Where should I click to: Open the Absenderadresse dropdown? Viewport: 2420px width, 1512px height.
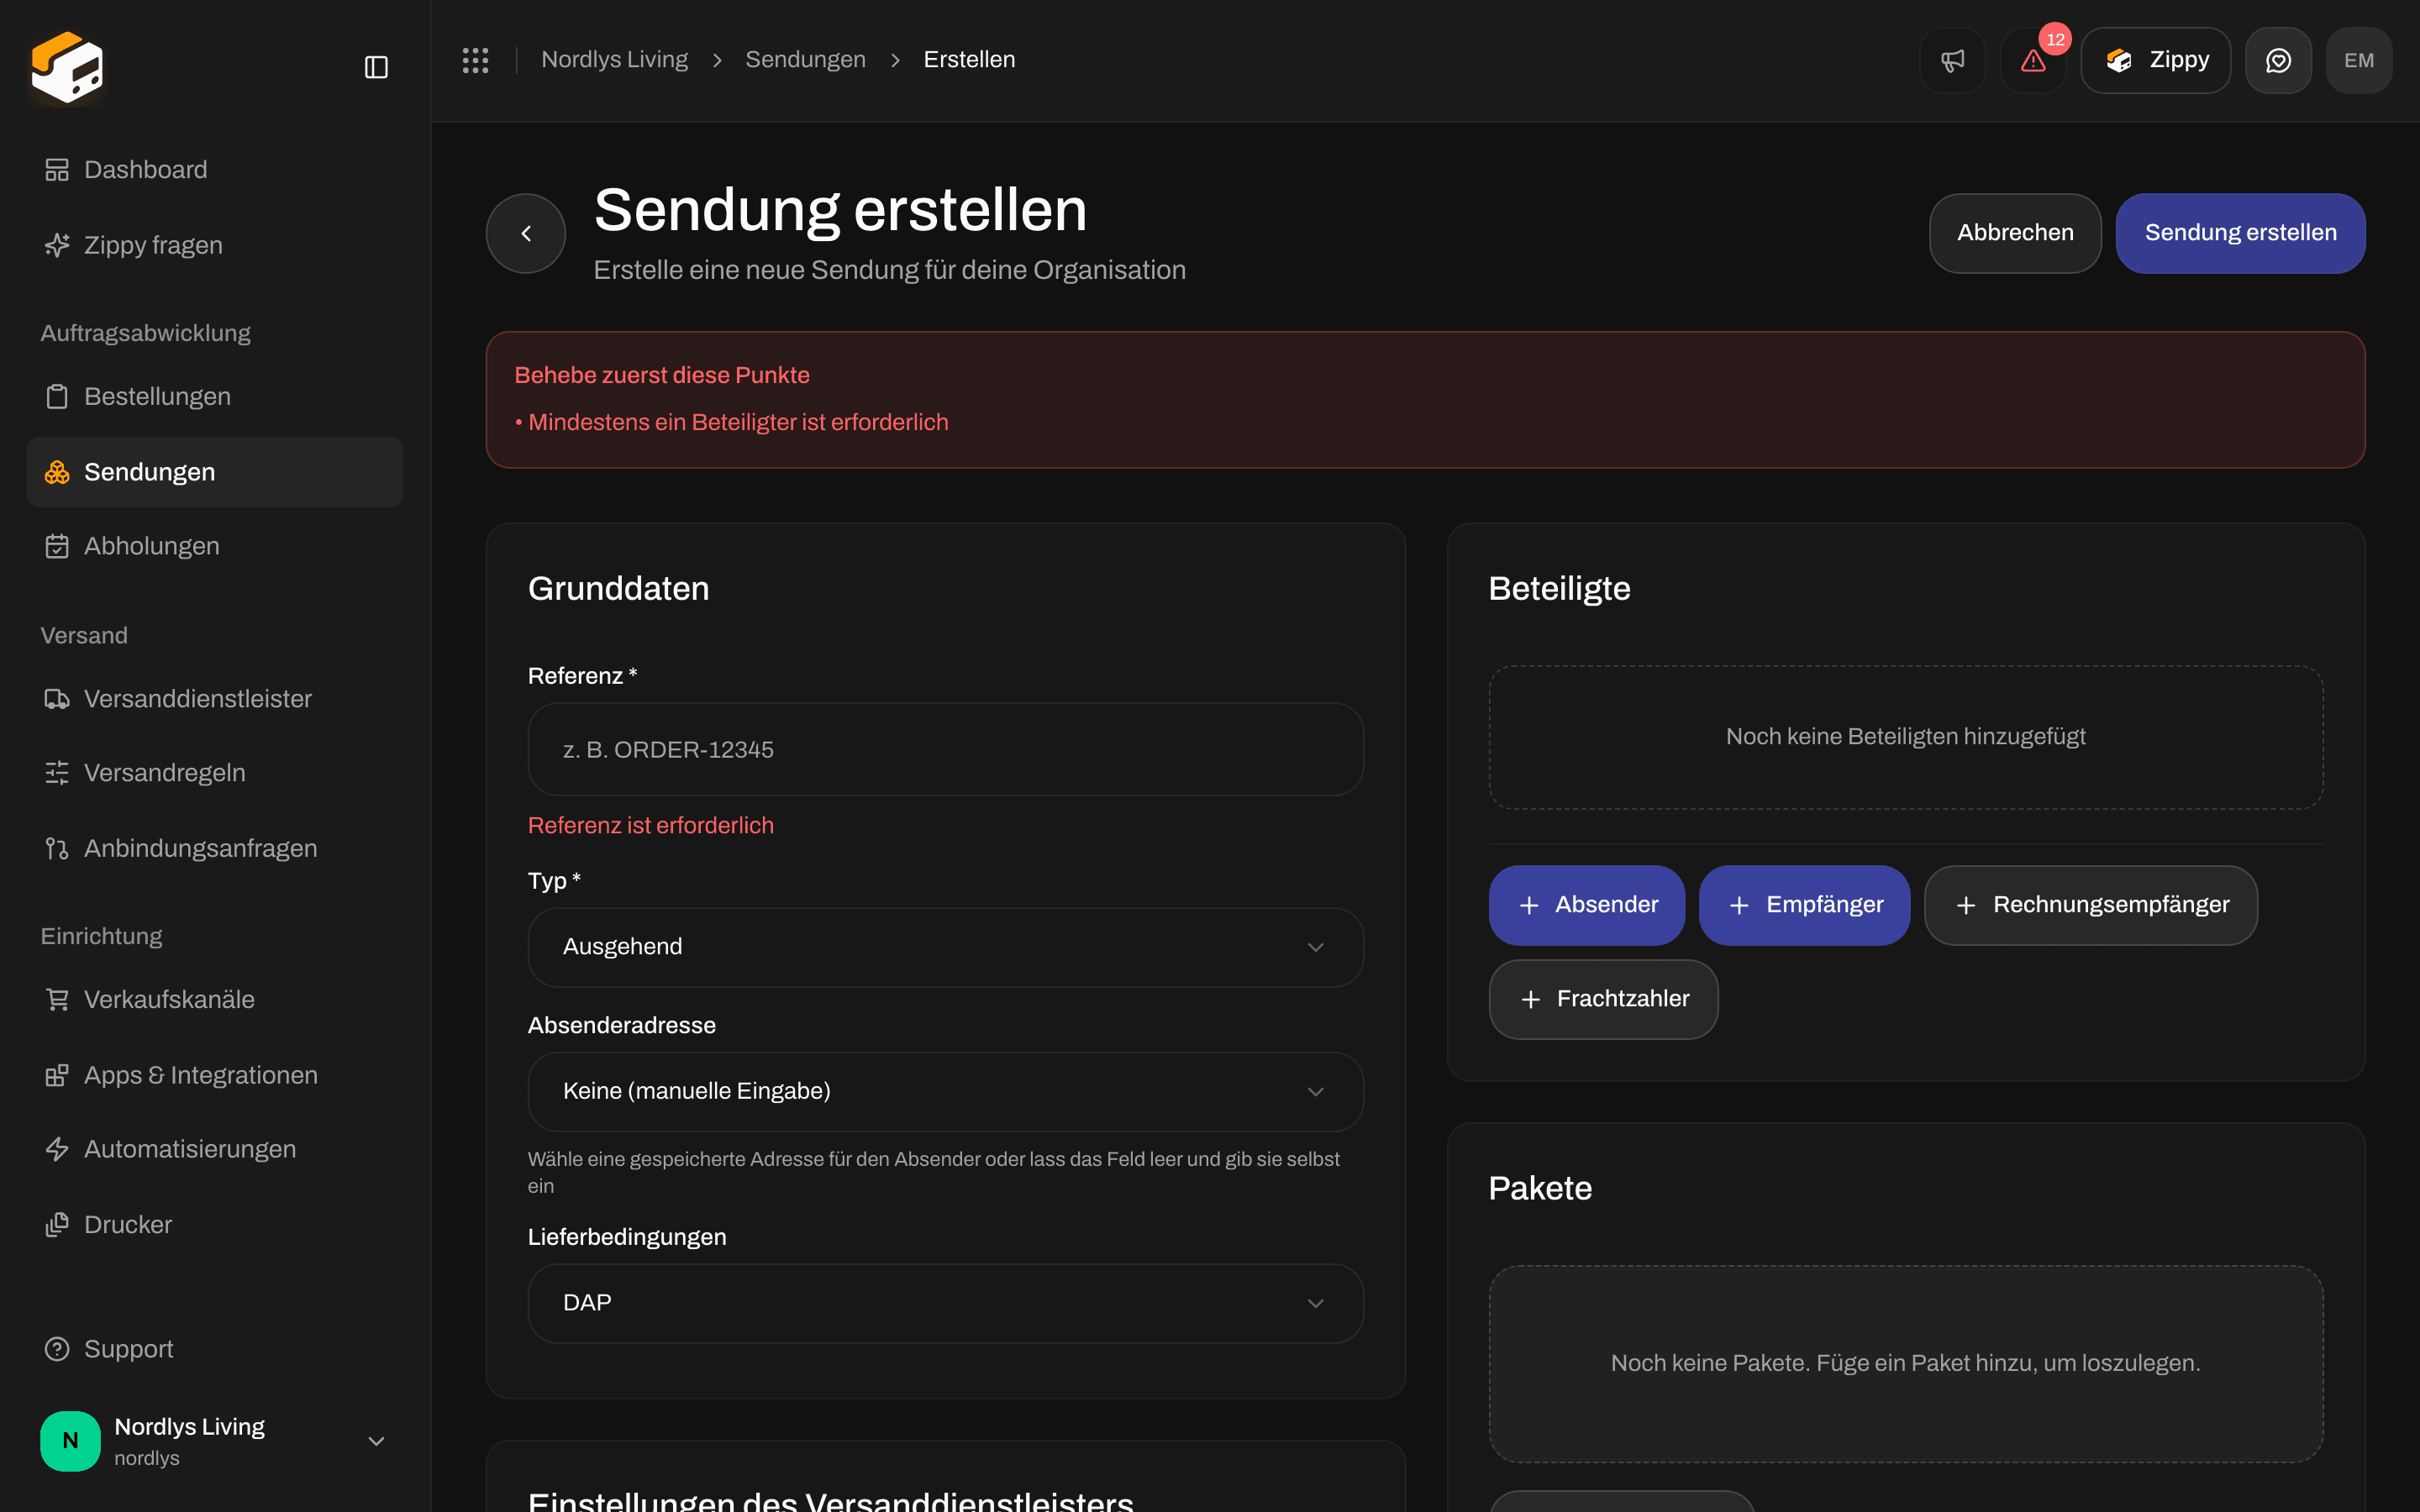tap(945, 1091)
